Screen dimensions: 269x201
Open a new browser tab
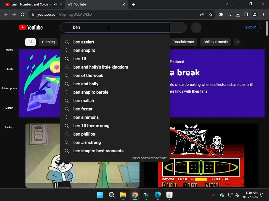[134, 4]
